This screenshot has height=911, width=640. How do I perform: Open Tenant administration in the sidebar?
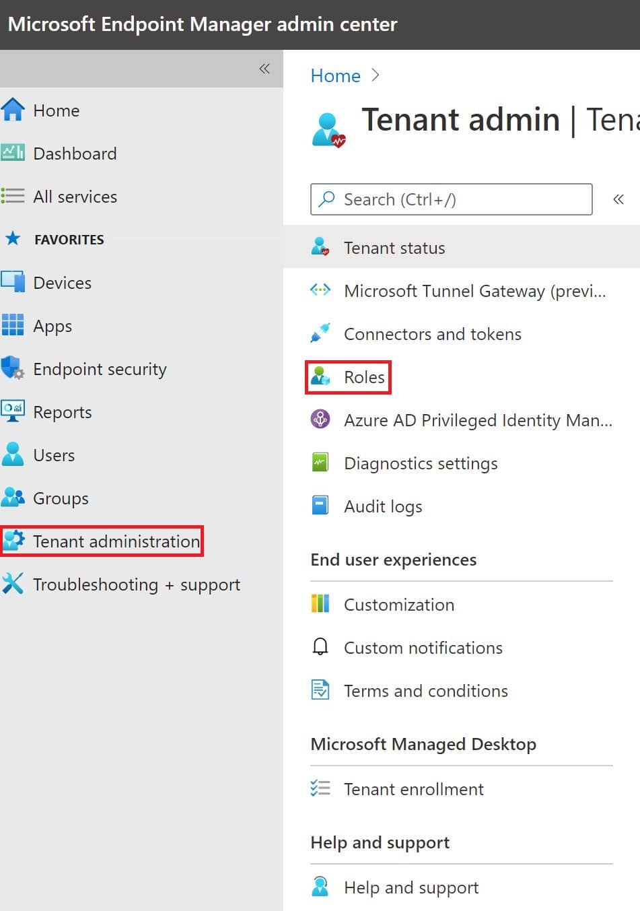116,541
